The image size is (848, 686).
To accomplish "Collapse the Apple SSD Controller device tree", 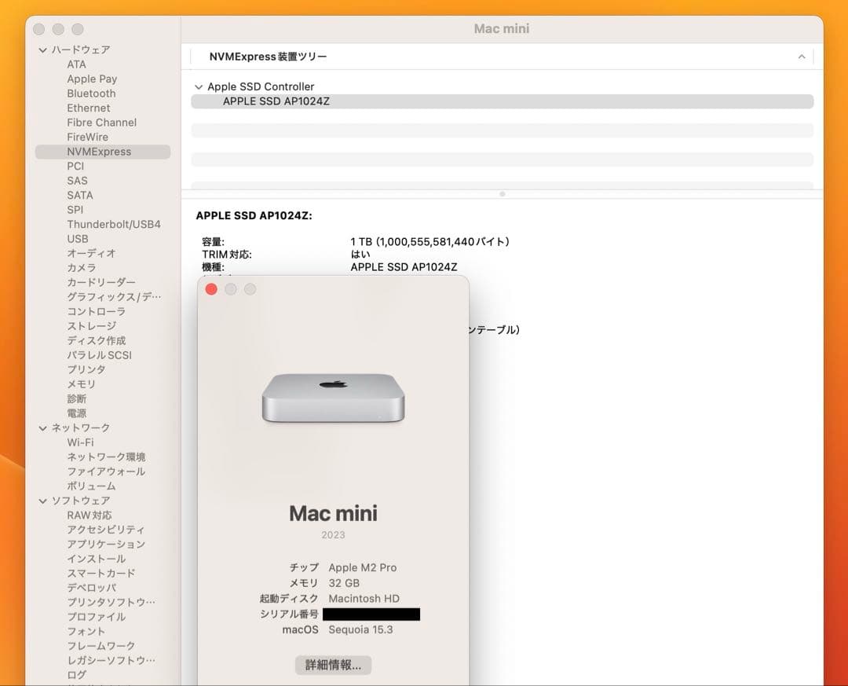I will pos(199,86).
